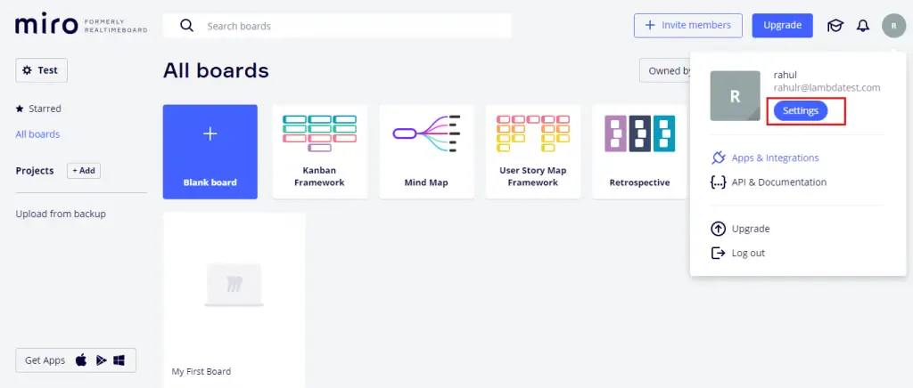This screenshot has width=913, height=388.
Task: Click the Apple app download icon
Action: (81, 360)
